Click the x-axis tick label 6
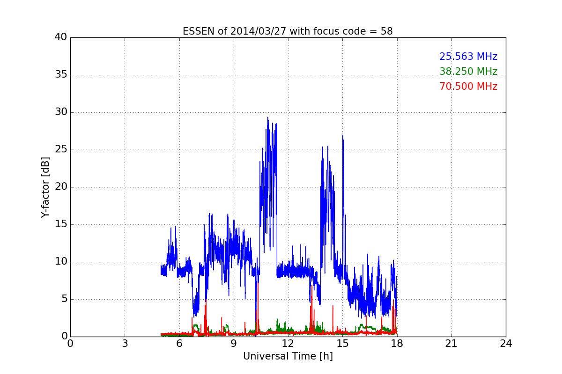This screenshot has height=374, width=562. (x=179, y=344)
